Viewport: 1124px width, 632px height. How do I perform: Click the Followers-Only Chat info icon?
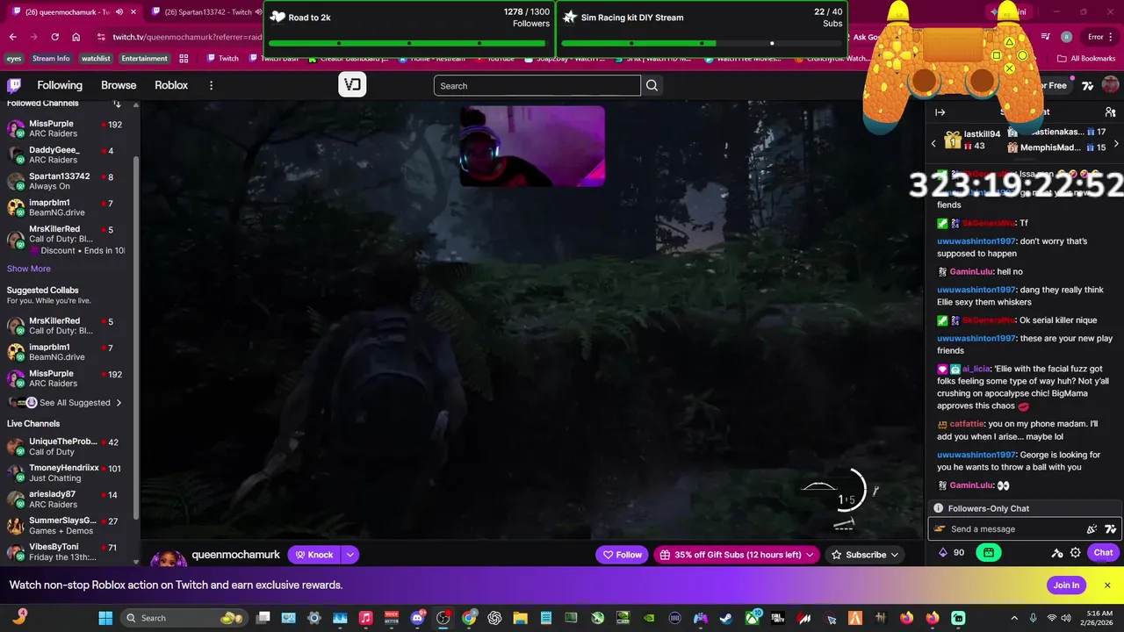pyautogui.click(x=938, y=508)
